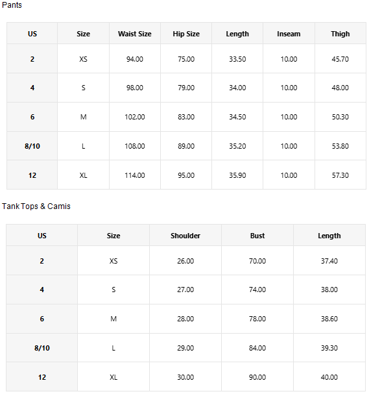Click pants length value 33.50
Image resolution: width=369 pixels, height=396 pixels.
237,59
